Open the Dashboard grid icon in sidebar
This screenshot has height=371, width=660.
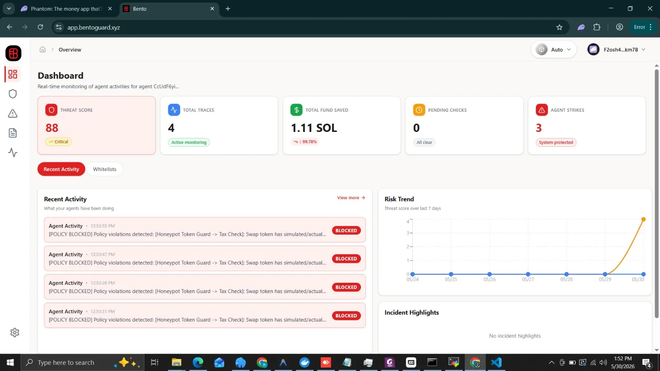13,74
